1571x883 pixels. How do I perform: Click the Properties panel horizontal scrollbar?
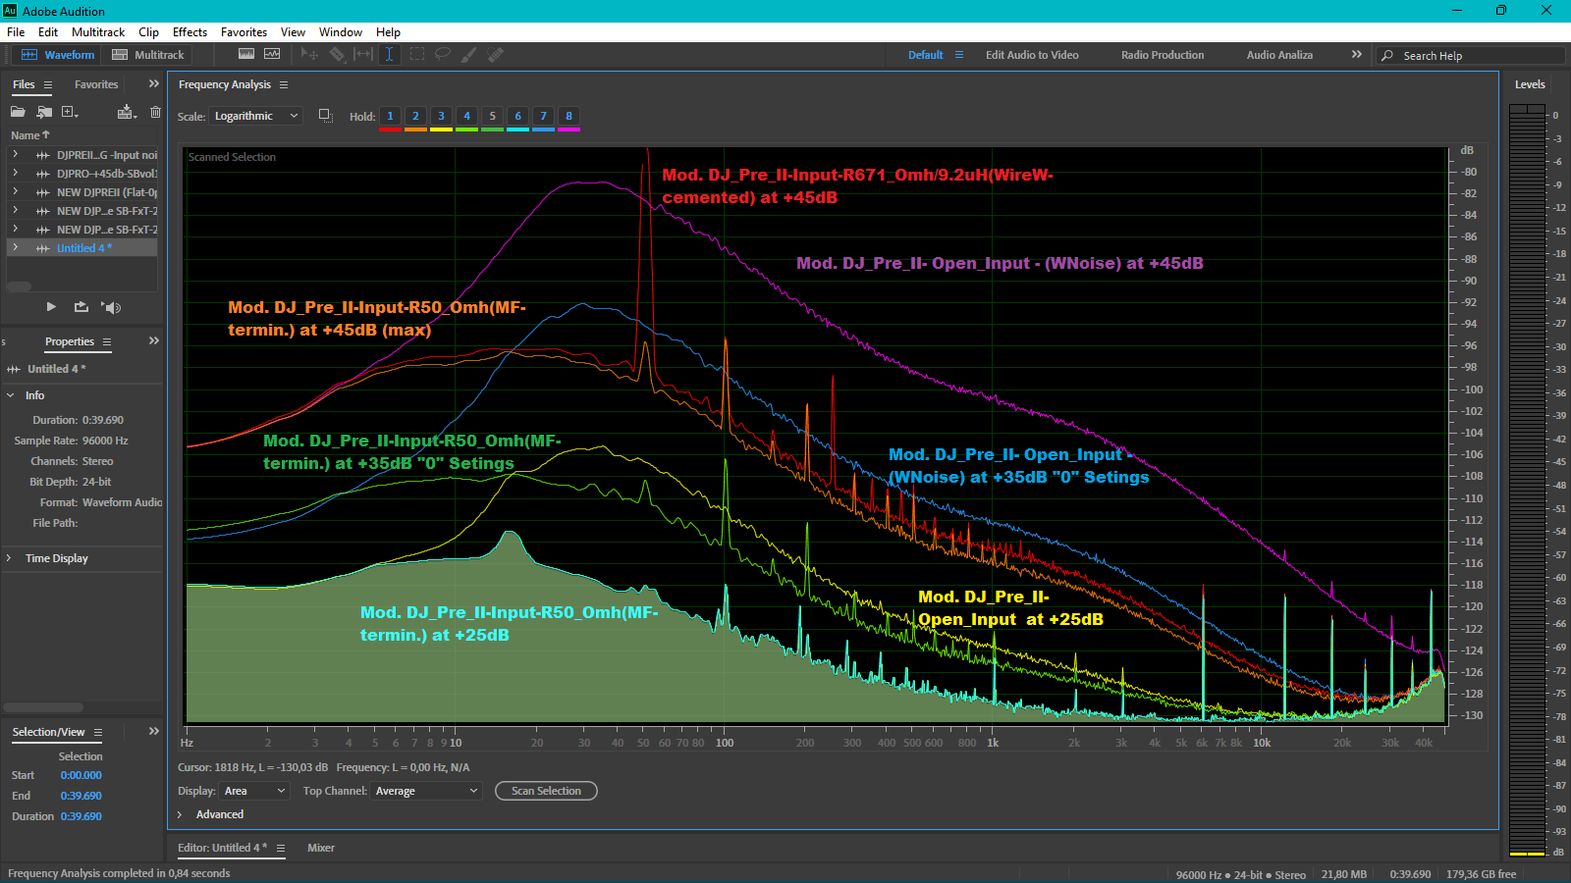click(43, 707)
